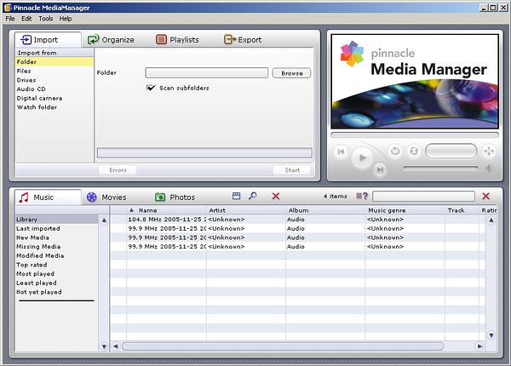The height and width of the screenshot is (366, 511).
Task: Click the Browse button
Action: (x=291, y=73)
